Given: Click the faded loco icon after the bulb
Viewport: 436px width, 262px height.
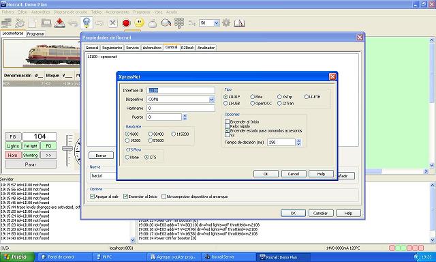Looking at the screenshot, I should (x=99, y=23).
